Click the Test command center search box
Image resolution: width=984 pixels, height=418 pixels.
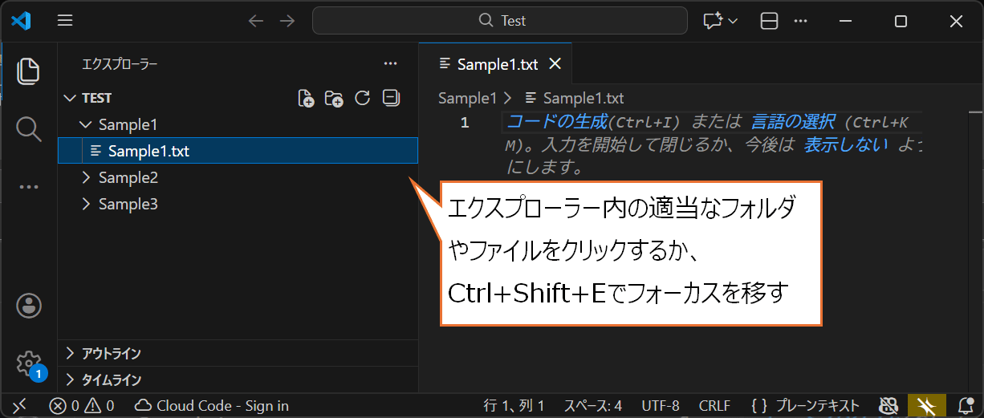500,21
